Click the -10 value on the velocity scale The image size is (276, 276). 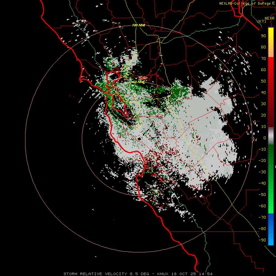click(x=262, y=149)
